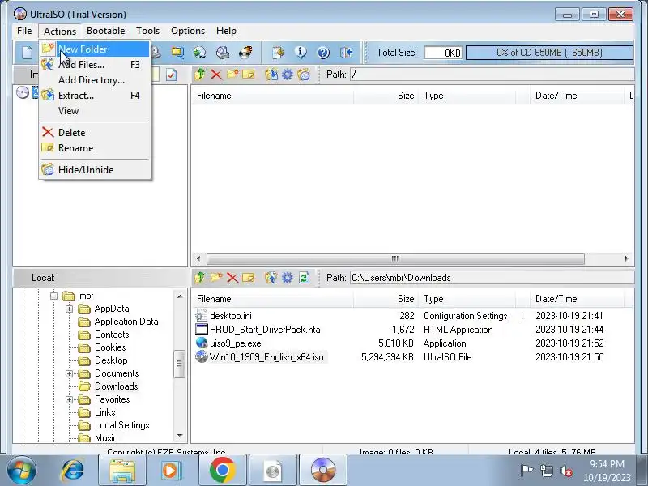The width and height of the screenshot is (648, 486).
Task: Click the image Path field showing /
Action: click(492, 75)
